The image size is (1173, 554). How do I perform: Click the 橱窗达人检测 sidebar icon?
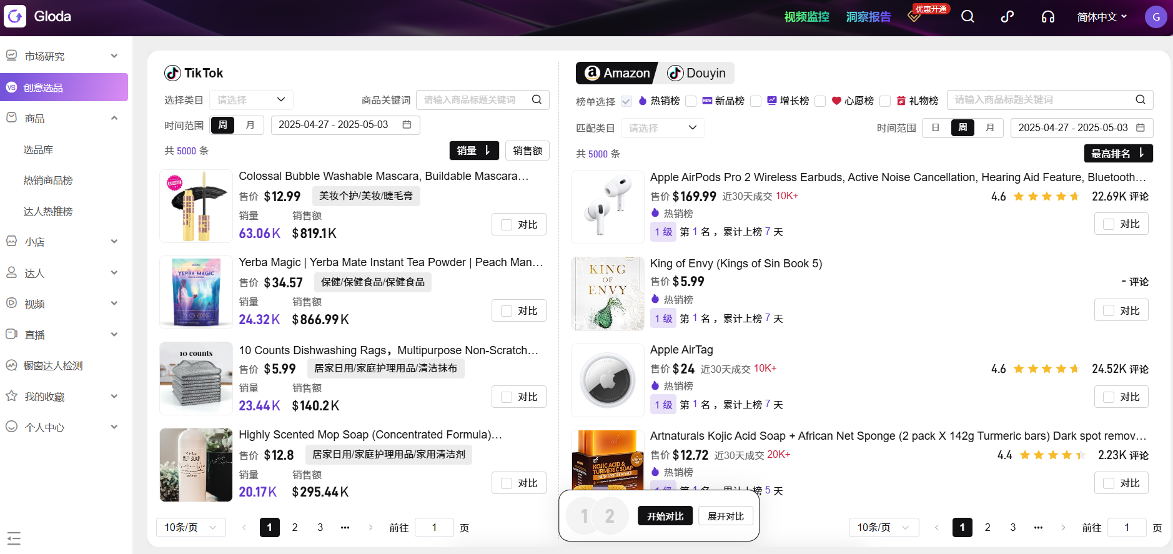[11, 365]
